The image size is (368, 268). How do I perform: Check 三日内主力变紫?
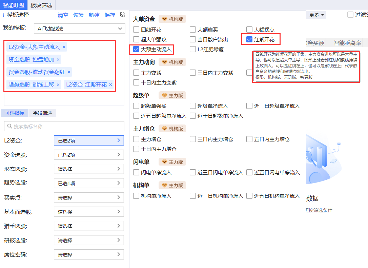point(193,73)
